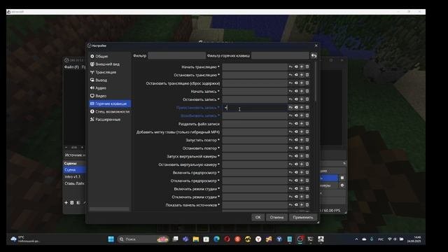This screenshot has height=252, width=448.
Task: Clear the hotkey for Добавить метку главы
Action: (x=296, y=132)
